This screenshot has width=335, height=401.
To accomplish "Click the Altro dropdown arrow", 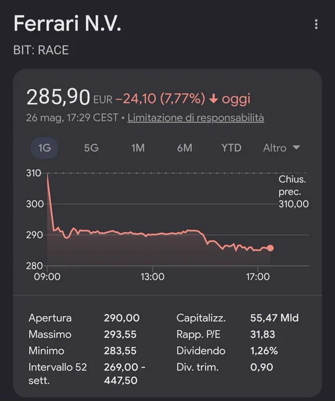I will [296, 147].
